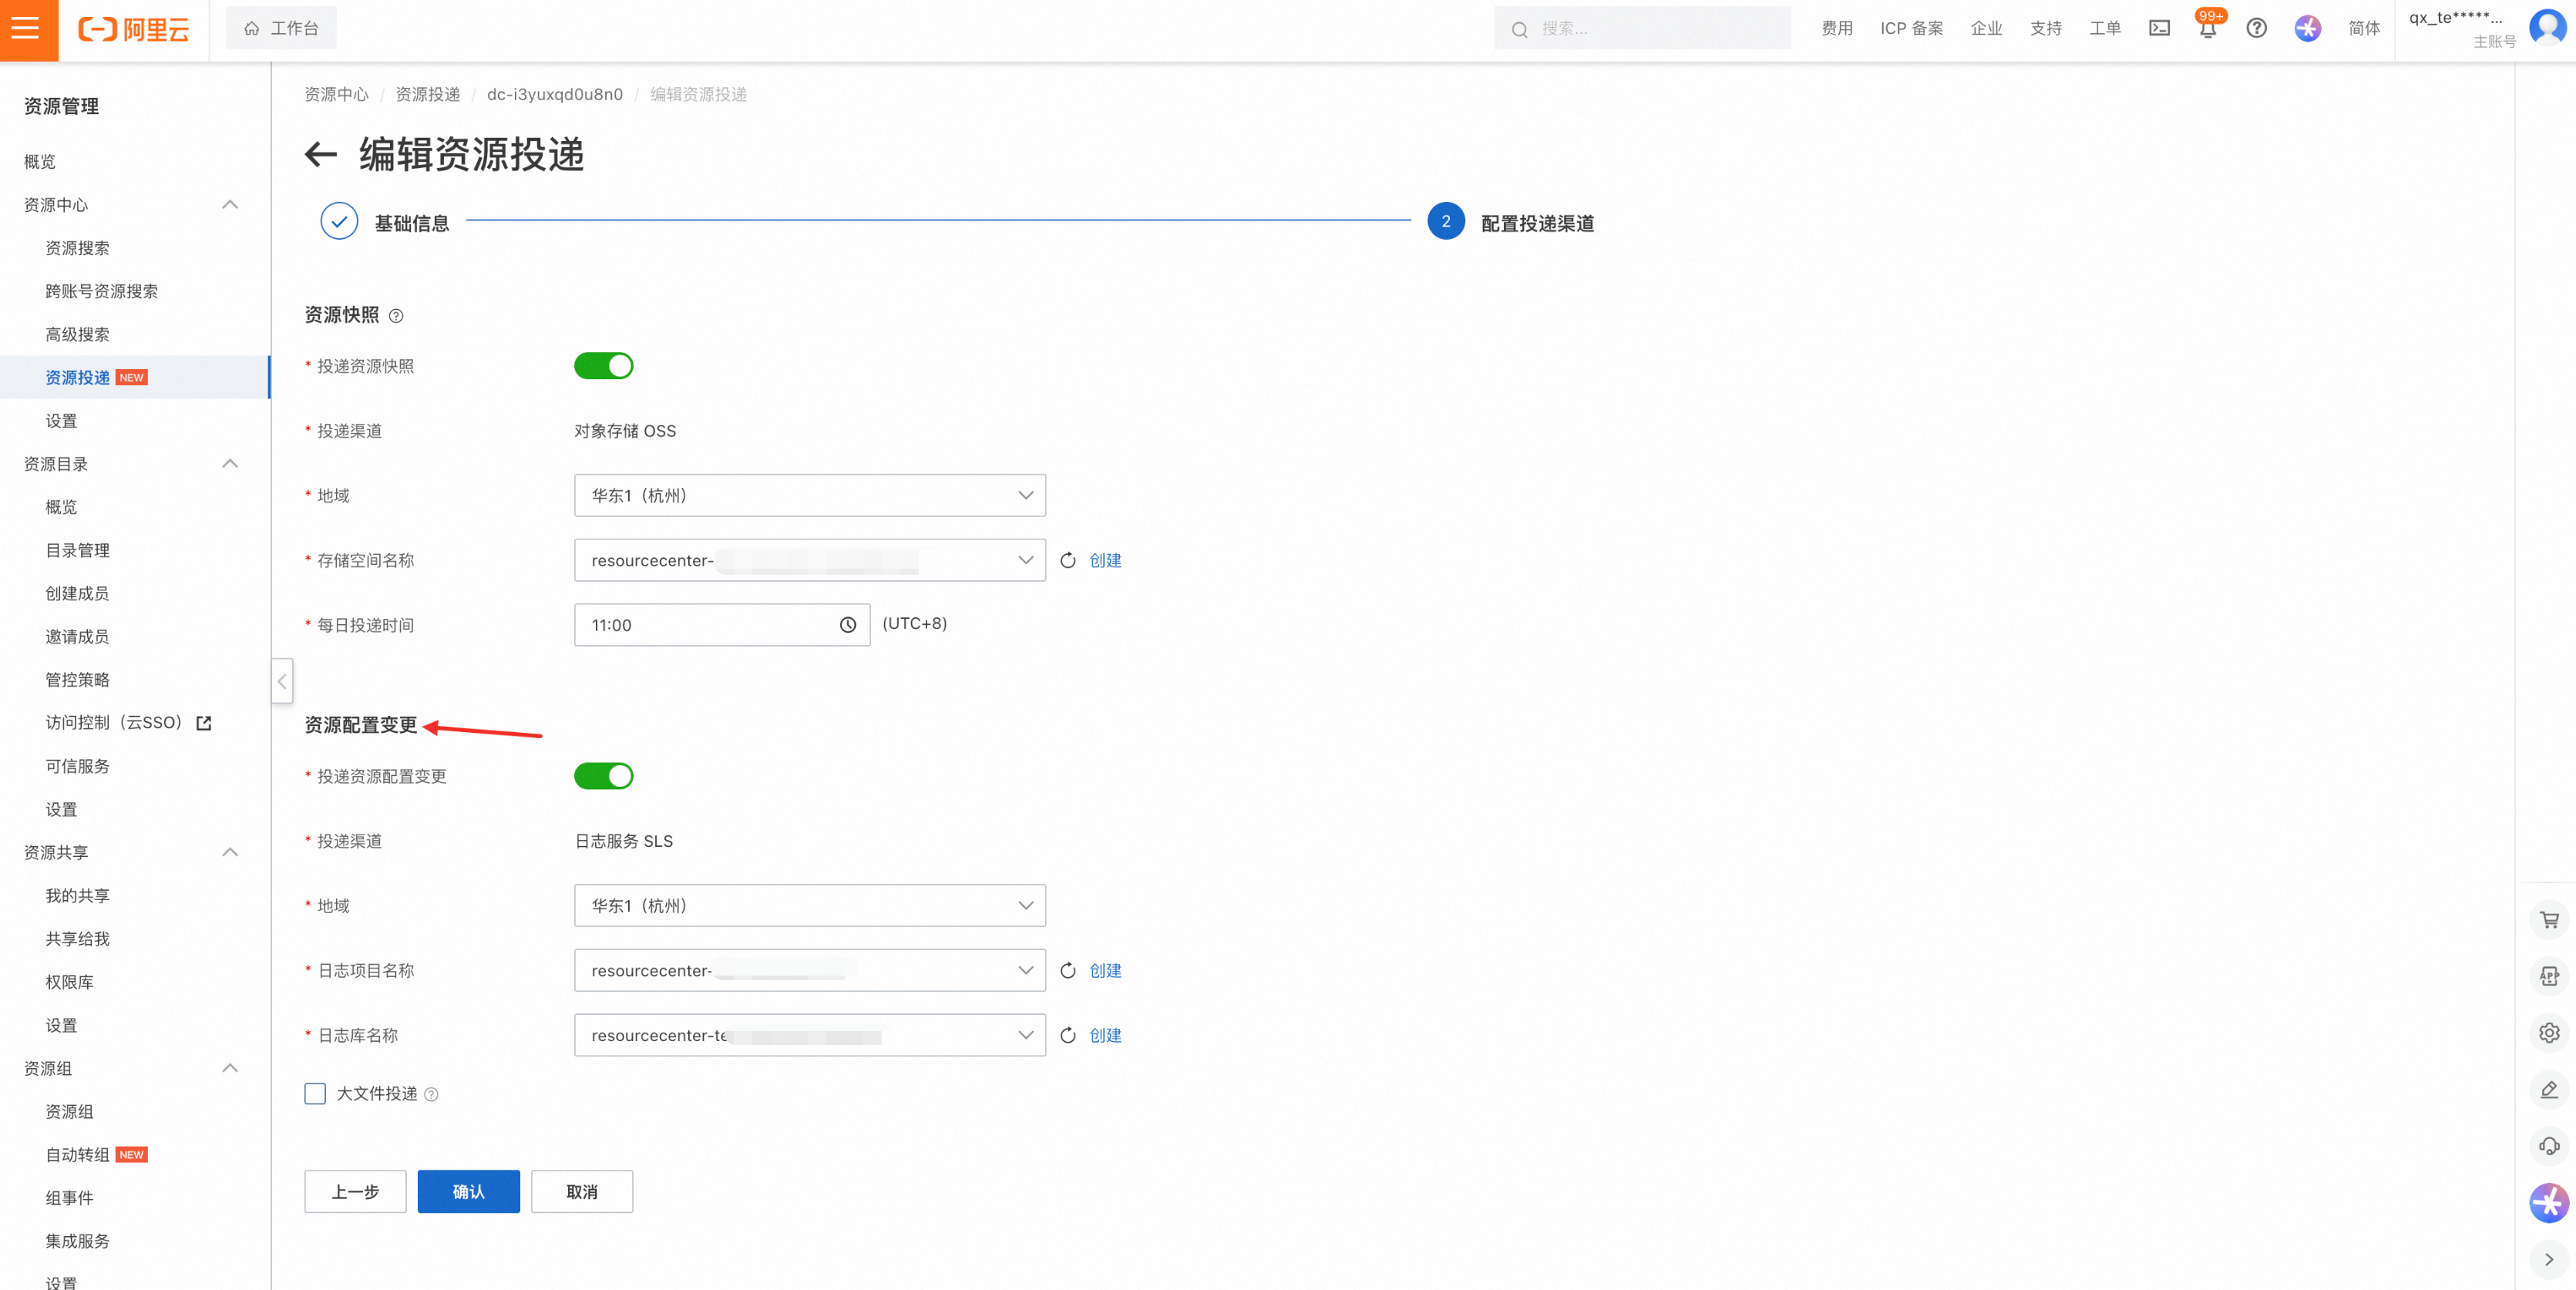Click the Cloud Shell terminal icon

click(2159, 28)
